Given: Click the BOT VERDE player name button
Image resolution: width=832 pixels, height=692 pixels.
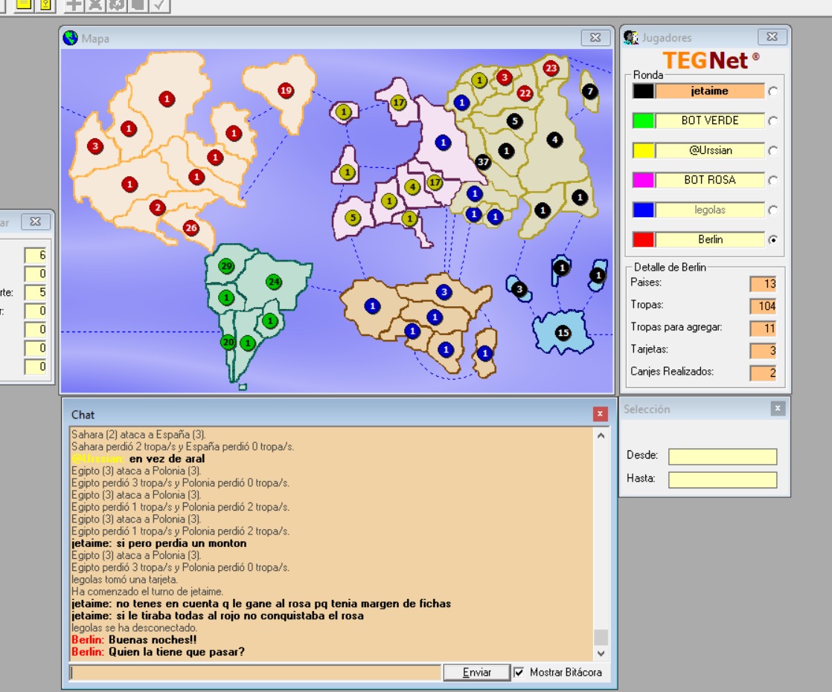Looking at the screenshot, I should (x=710, y=121).
